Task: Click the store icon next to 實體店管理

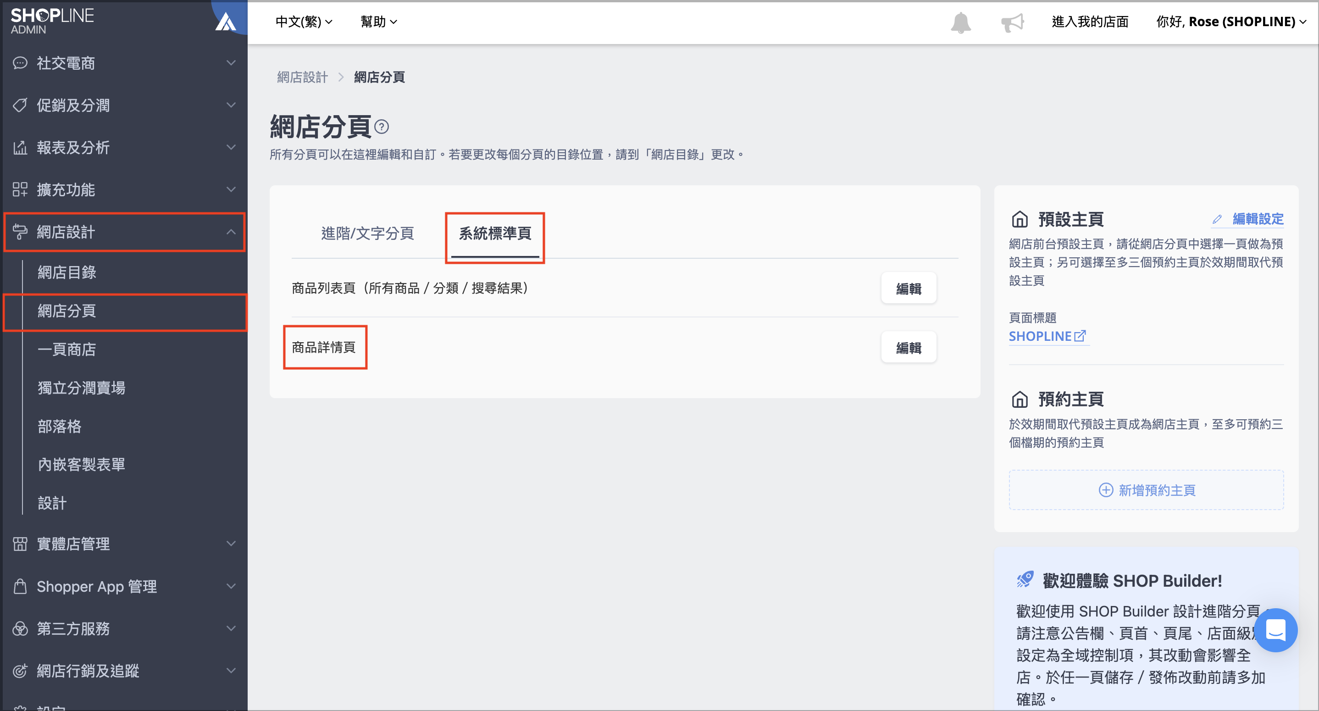Action: 20,544
